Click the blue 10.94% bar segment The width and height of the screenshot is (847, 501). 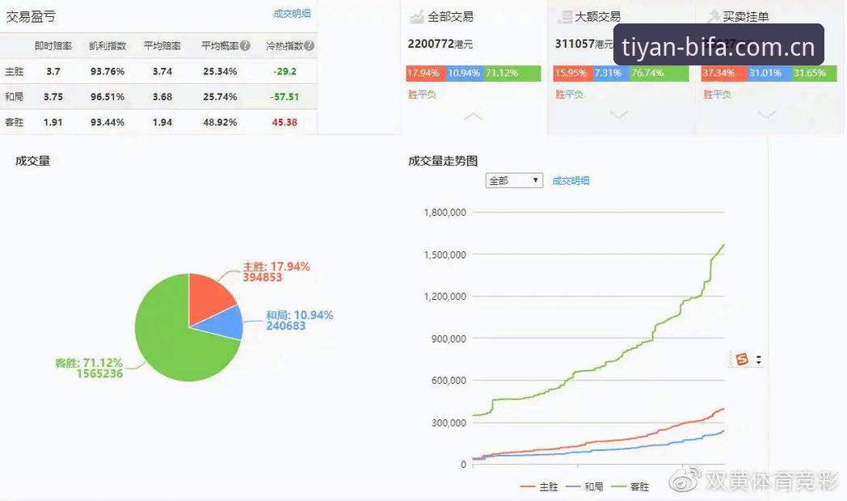[x=465, y=74]
